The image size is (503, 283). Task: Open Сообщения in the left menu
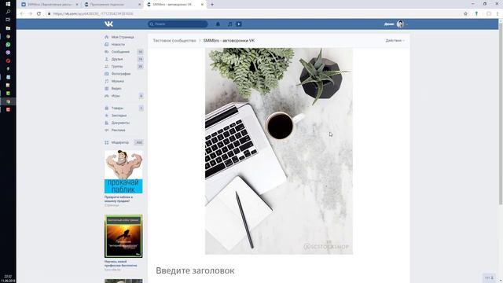click(x=120, y=52)
